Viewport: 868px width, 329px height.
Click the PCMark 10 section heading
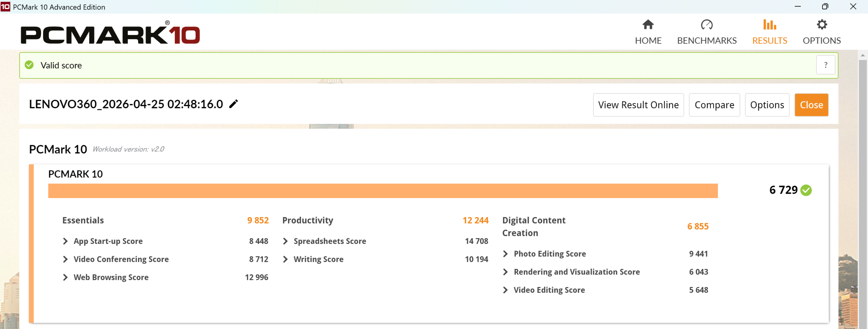pos(58,149)
